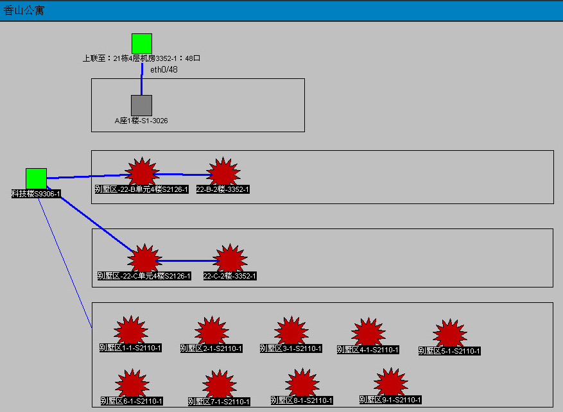Select the 别墅区5-1-S2110-1 red node
The width and height of the screenshot is (563, 412).
449,334
